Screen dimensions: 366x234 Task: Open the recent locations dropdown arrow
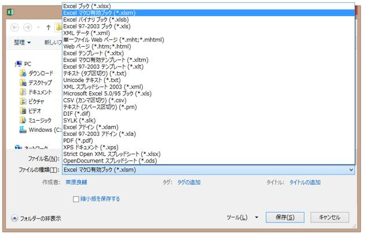pos(38,28)
